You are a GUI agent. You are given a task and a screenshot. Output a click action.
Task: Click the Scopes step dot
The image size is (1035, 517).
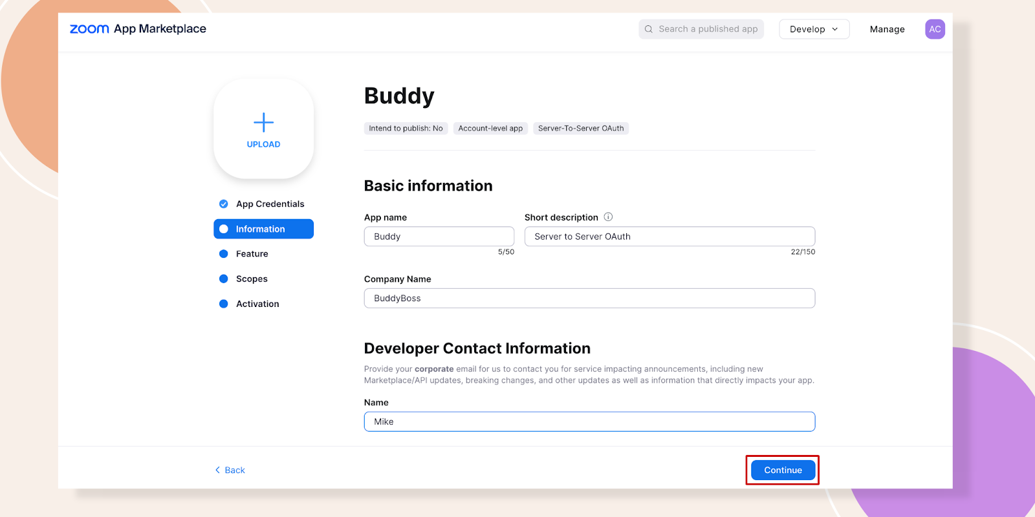pyautogui.click(x=224, y=279)
